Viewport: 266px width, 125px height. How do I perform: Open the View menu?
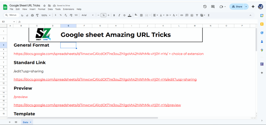click(25, 9)
